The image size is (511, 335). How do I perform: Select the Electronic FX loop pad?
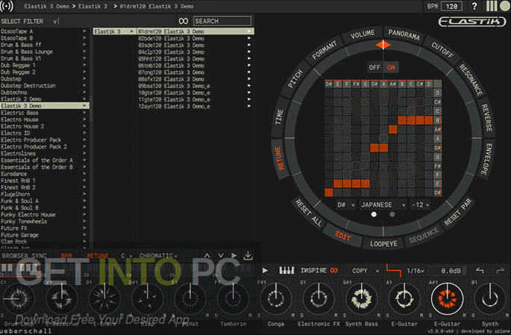(x=319, y=298)
